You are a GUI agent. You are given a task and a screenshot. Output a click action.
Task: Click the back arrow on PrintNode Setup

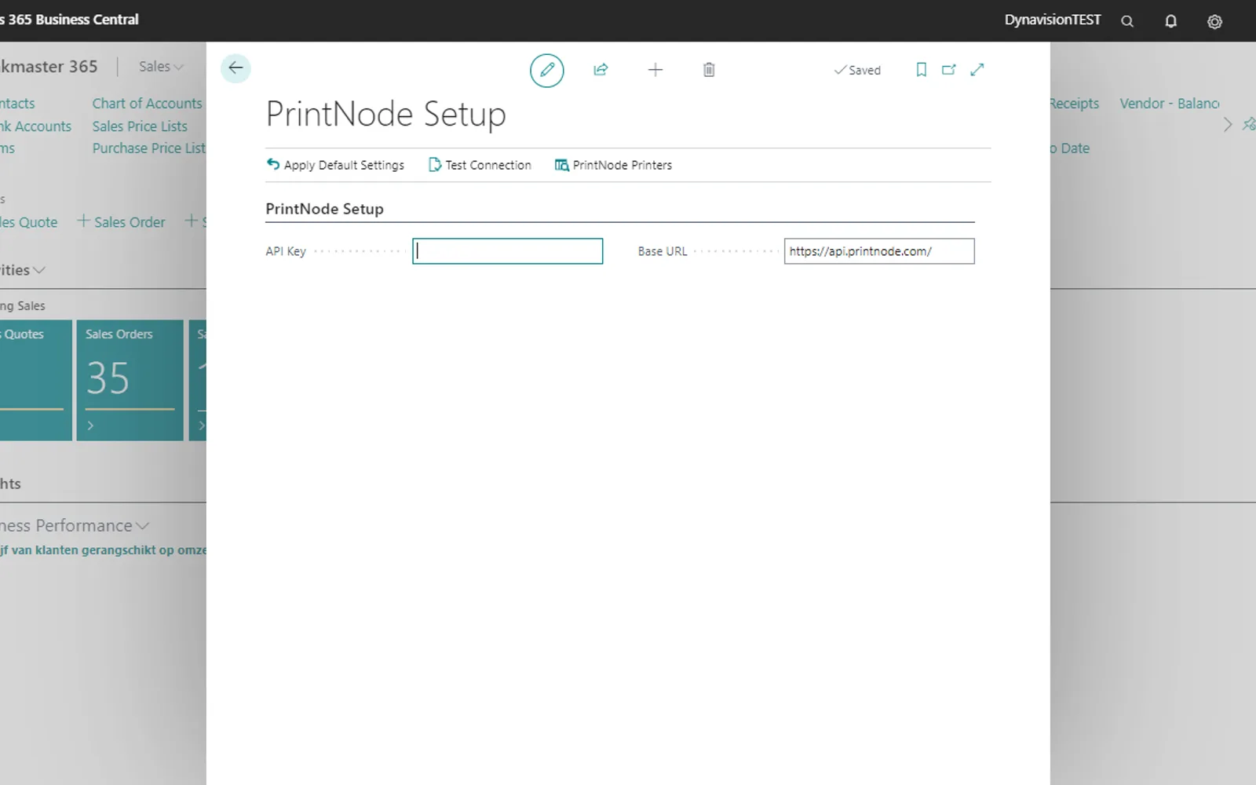point(235,68)
